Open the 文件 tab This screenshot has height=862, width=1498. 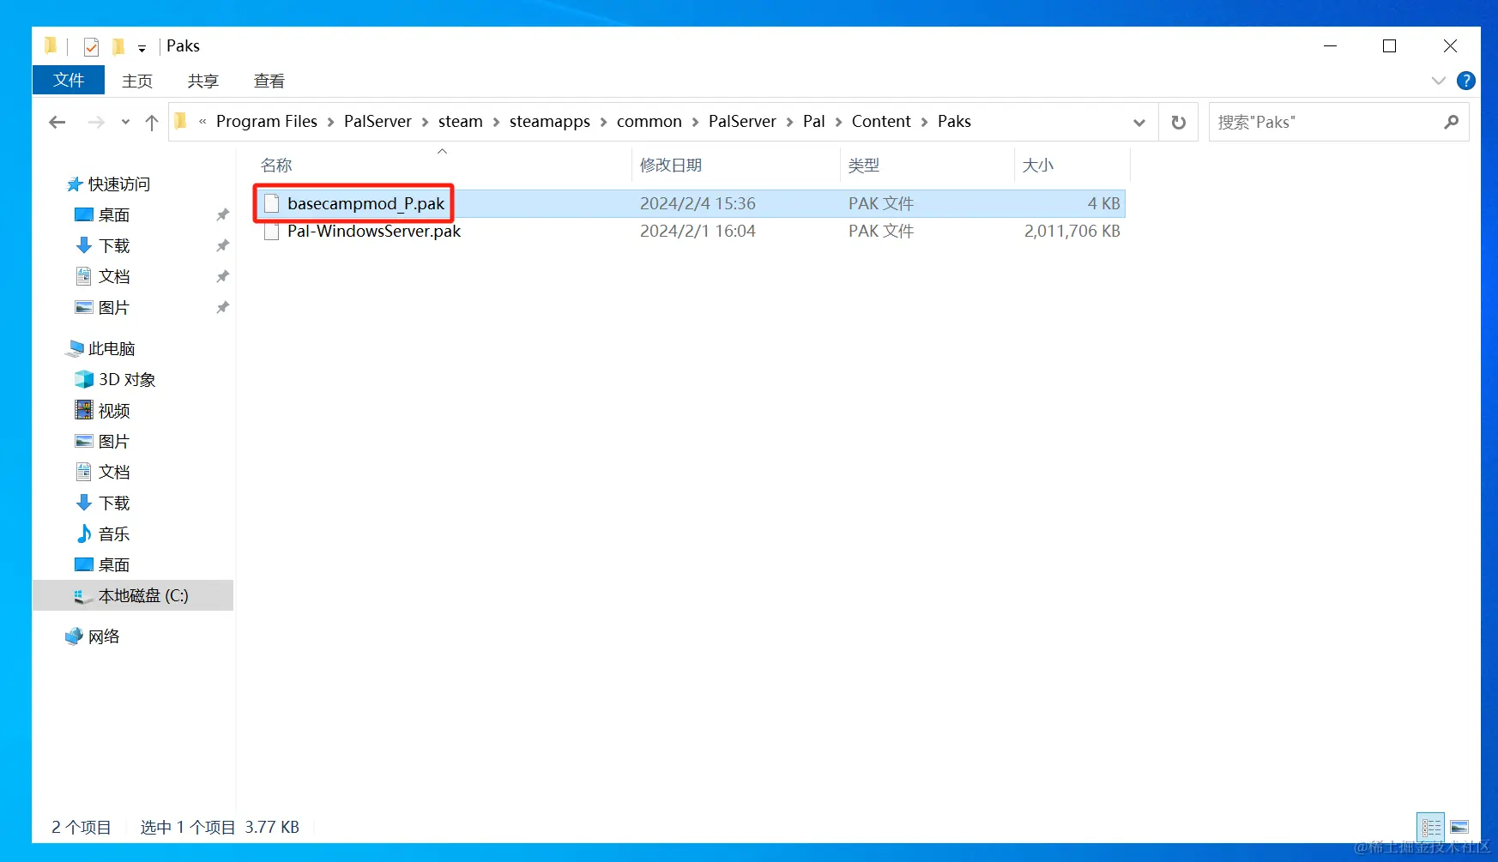(x=69, y=80)
